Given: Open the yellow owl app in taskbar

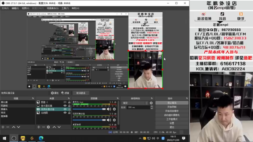Looking at the screenshot, I should point(23,138).
